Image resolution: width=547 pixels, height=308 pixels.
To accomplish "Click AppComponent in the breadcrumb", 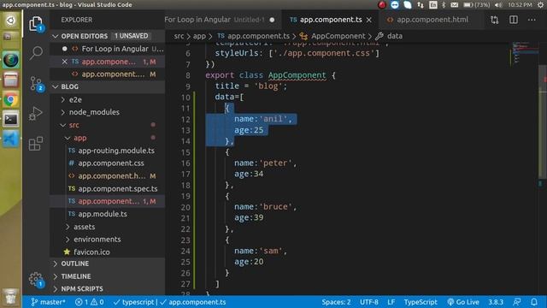I will [338, 36].
